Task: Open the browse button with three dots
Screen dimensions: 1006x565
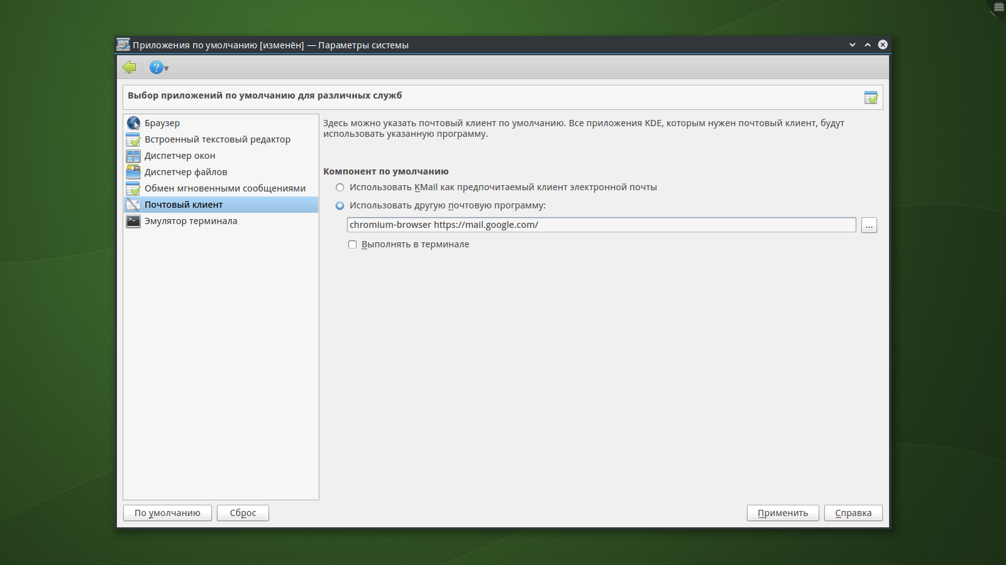Action: pyautogui.click(x=869, y=225)
